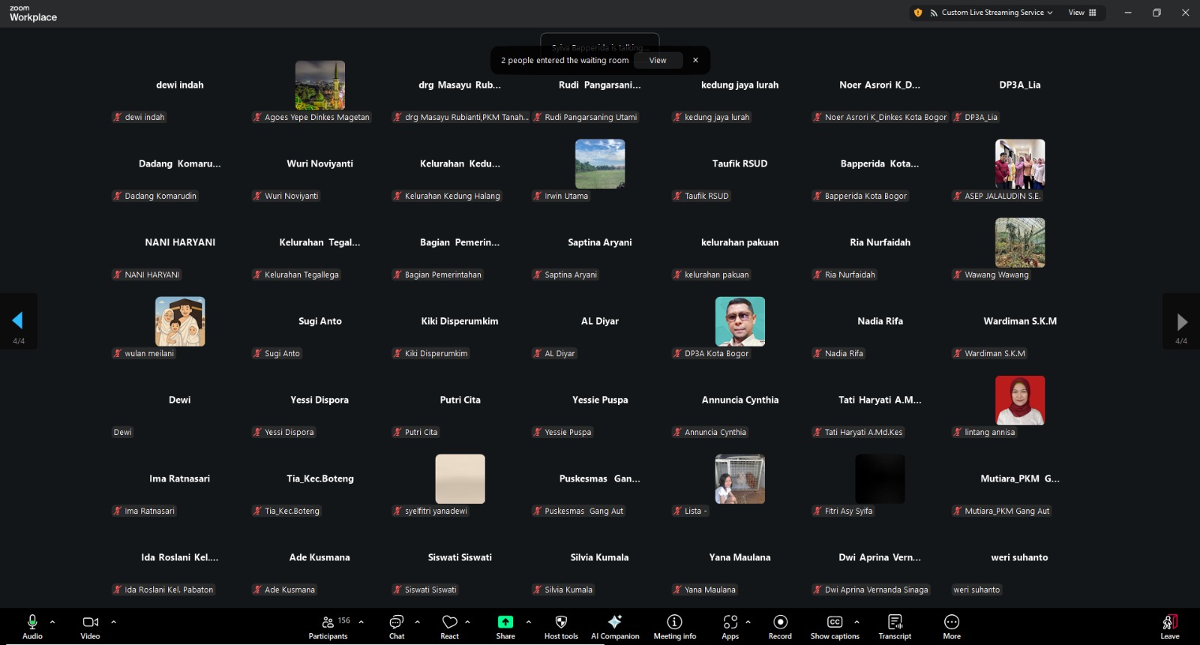
Task: Open the View layout menu
Action: pyautogui.click(x=1081, y=13)
